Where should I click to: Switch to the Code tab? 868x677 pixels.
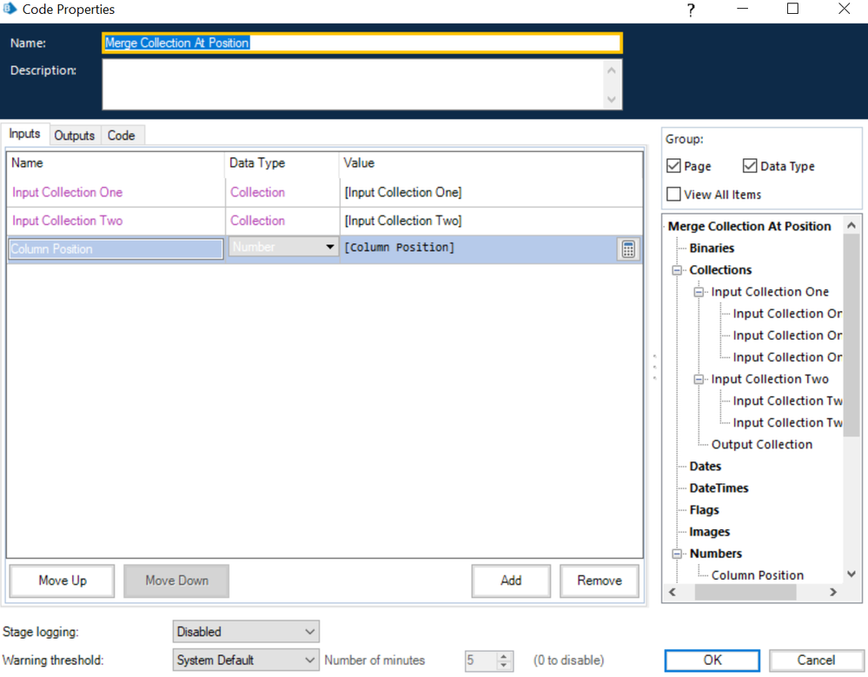tap(122, 136)
